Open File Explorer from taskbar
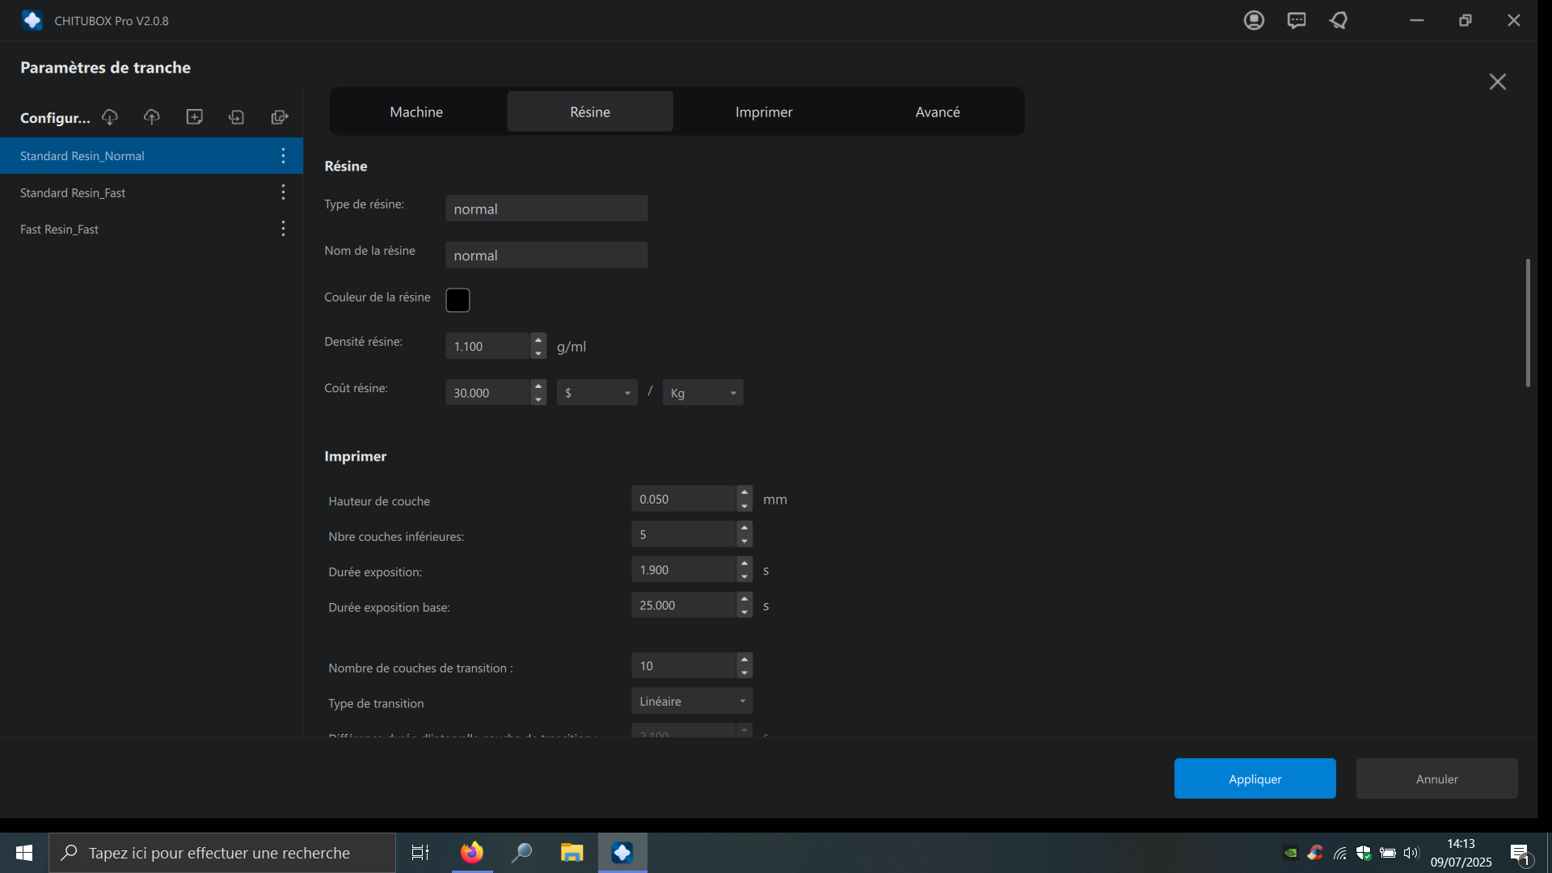 572,853
